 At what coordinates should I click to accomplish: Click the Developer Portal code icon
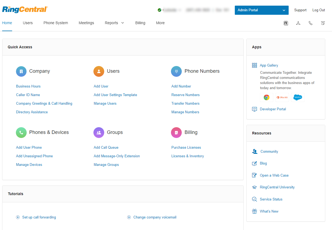pyautogui.click(x=254, y=109)
